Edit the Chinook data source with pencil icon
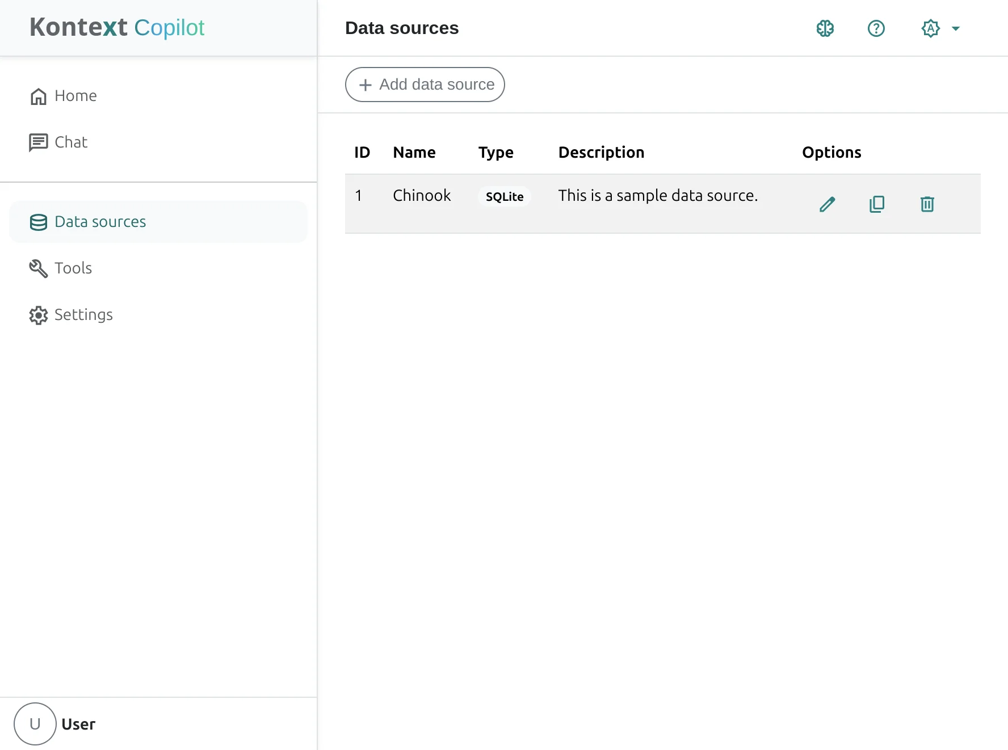1008x750 pixels. pos(827,204)
